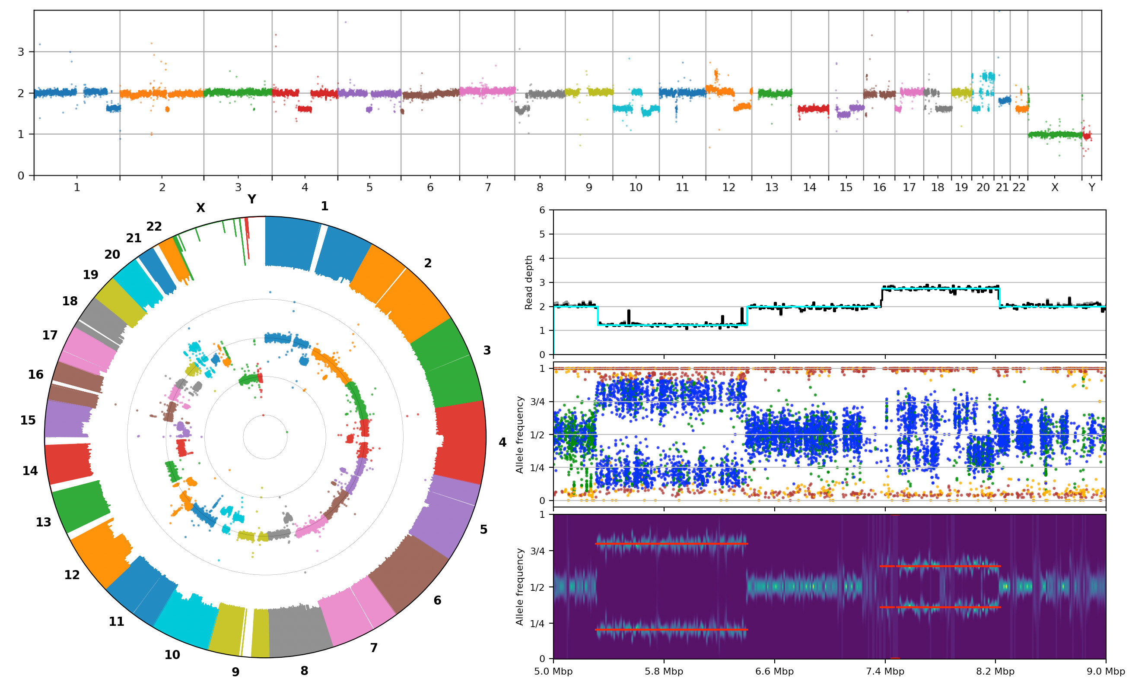1132x691 pixels.
Task: Click bold X label above circular plot
Action: tap(200, 208)
